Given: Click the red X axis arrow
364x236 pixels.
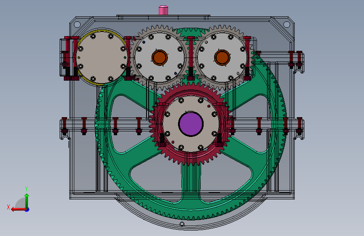Looking at the screenshot, I should pos(18,210).
